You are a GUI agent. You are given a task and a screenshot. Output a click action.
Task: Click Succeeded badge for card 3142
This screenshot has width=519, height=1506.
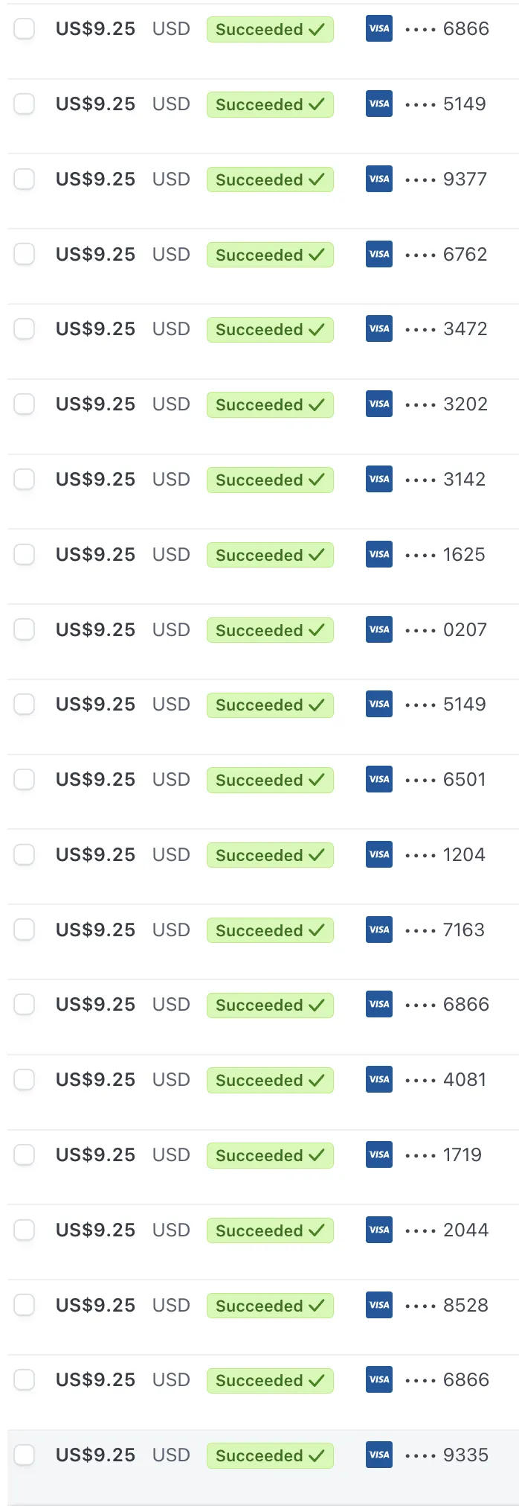click(270, 480)
